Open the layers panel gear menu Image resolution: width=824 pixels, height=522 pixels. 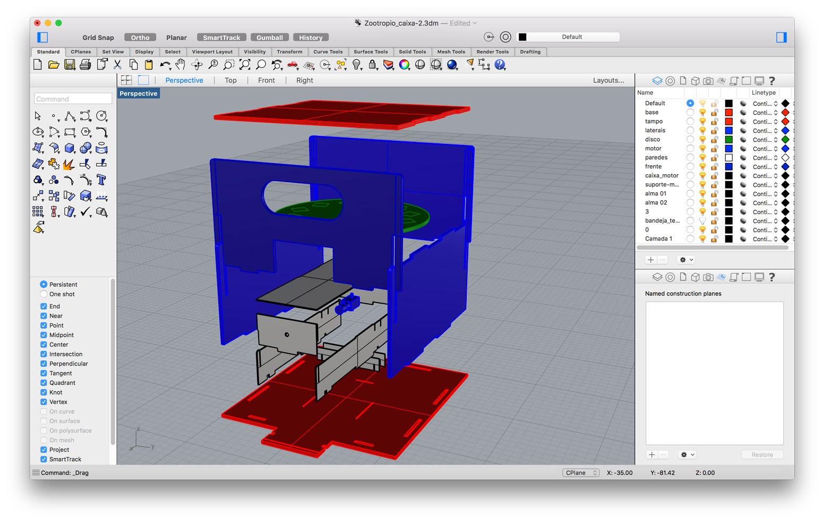point(686,260)
